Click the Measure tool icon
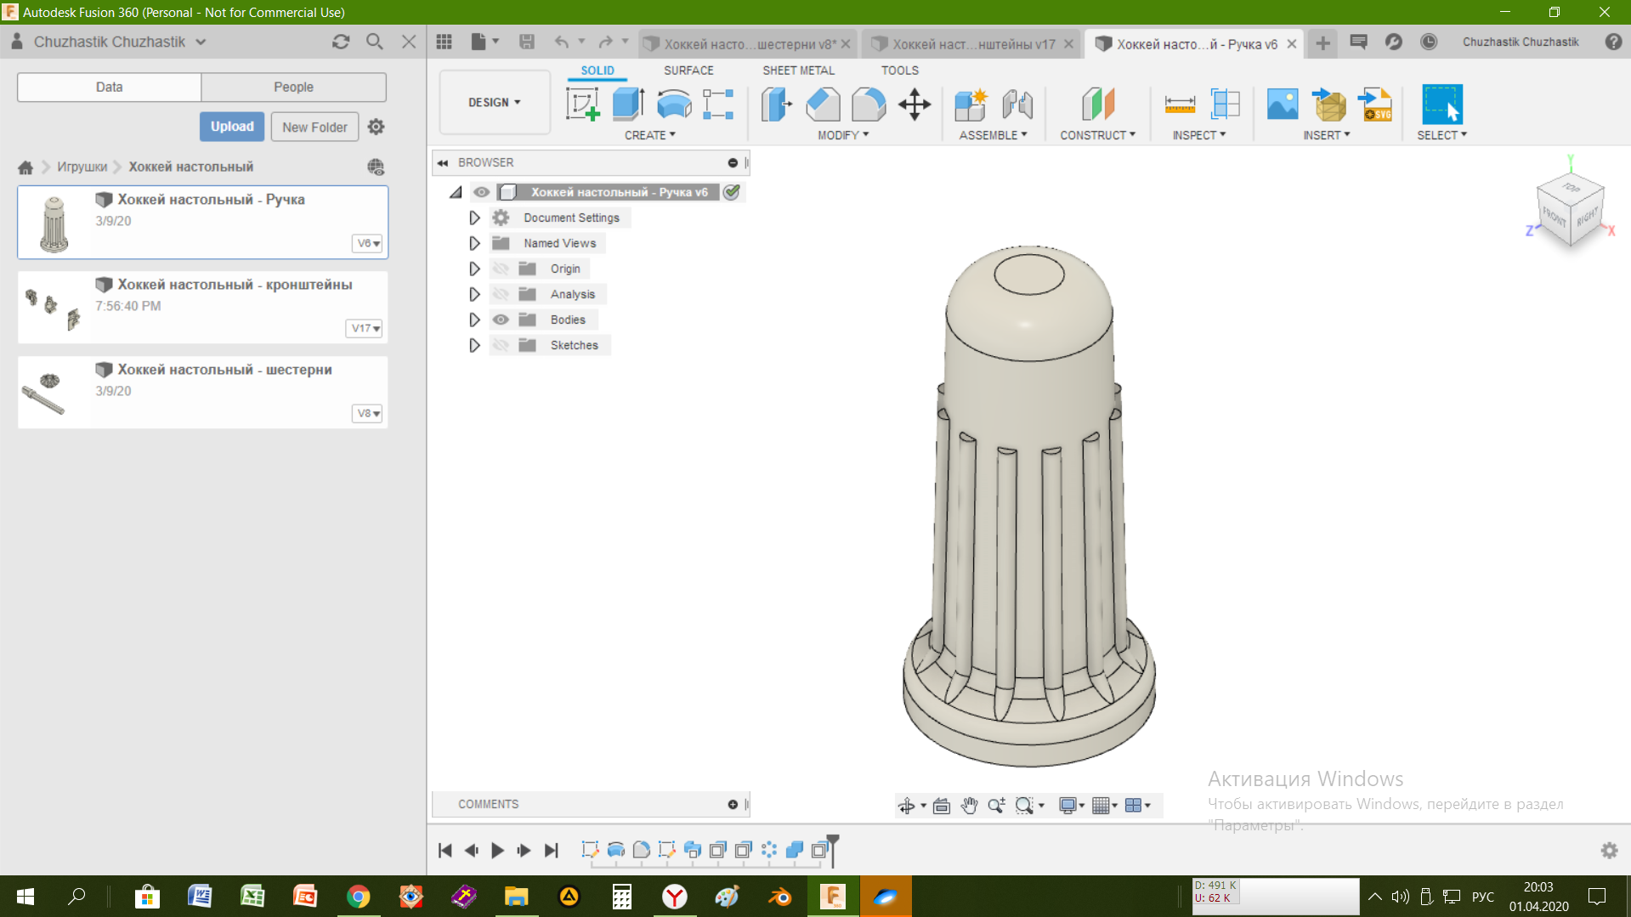The height and width of the screenshot is (917, 1631). coord(1180,105)
